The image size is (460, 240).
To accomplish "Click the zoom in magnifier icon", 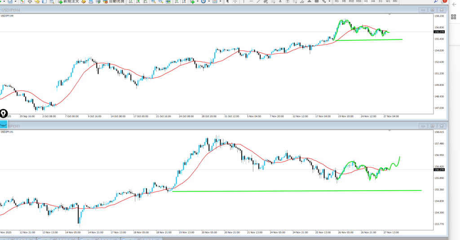I will click(x=153, y=2).
